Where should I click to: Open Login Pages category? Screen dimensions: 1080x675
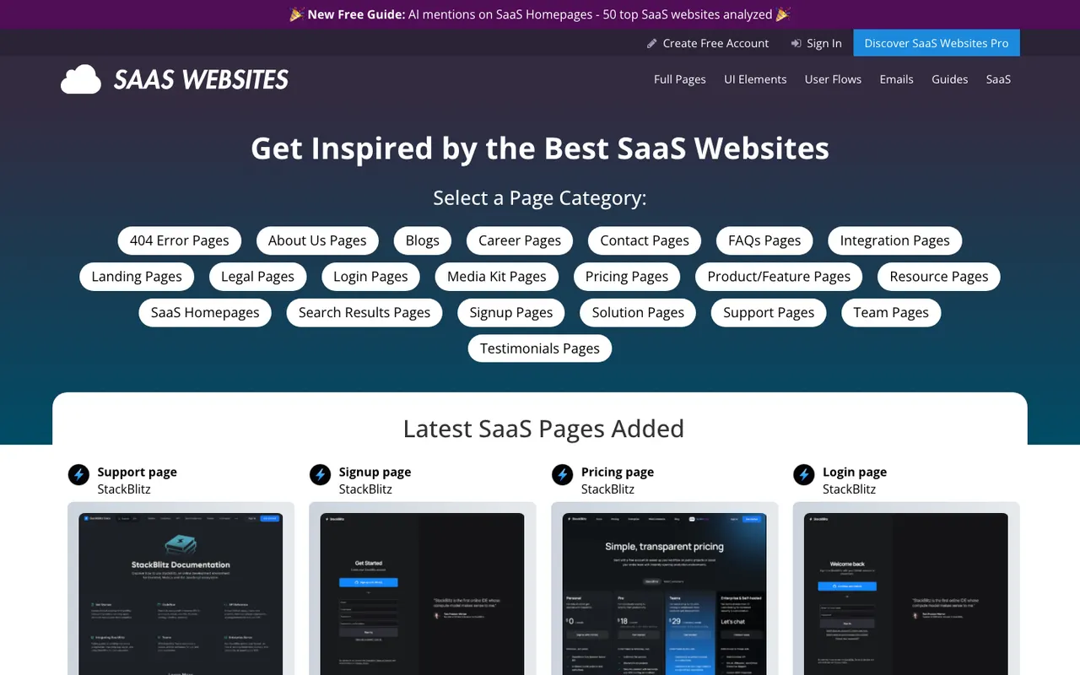[x=370, y=277]
